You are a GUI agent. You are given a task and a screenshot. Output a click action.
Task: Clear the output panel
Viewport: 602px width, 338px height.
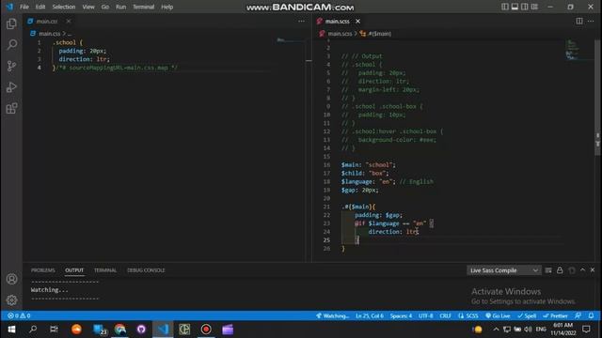pos(548,270)
